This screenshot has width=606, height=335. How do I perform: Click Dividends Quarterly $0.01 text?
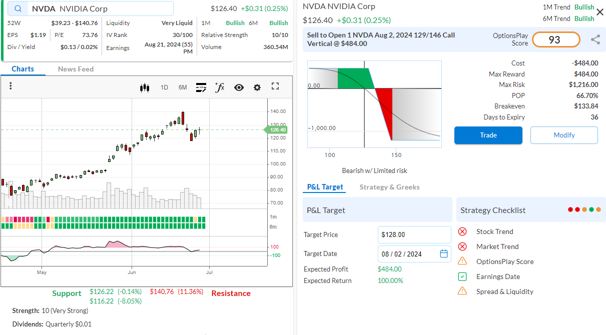52,324
